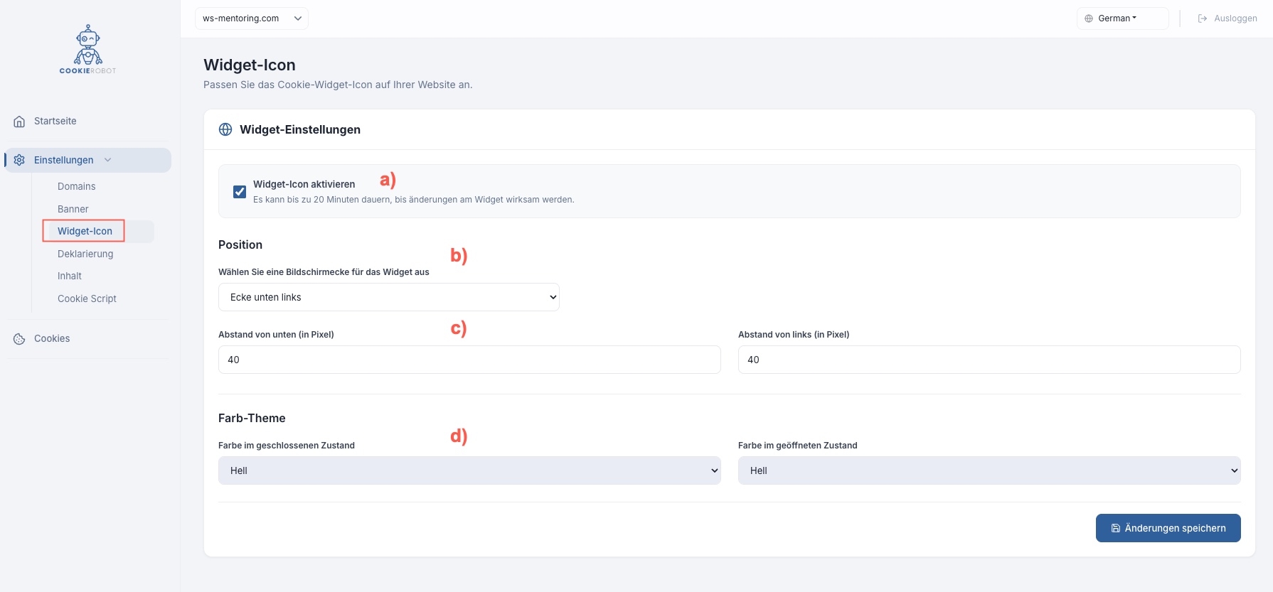Click the Cookies cookie icon
1273x592 pixels.
[x=19, y=339]
